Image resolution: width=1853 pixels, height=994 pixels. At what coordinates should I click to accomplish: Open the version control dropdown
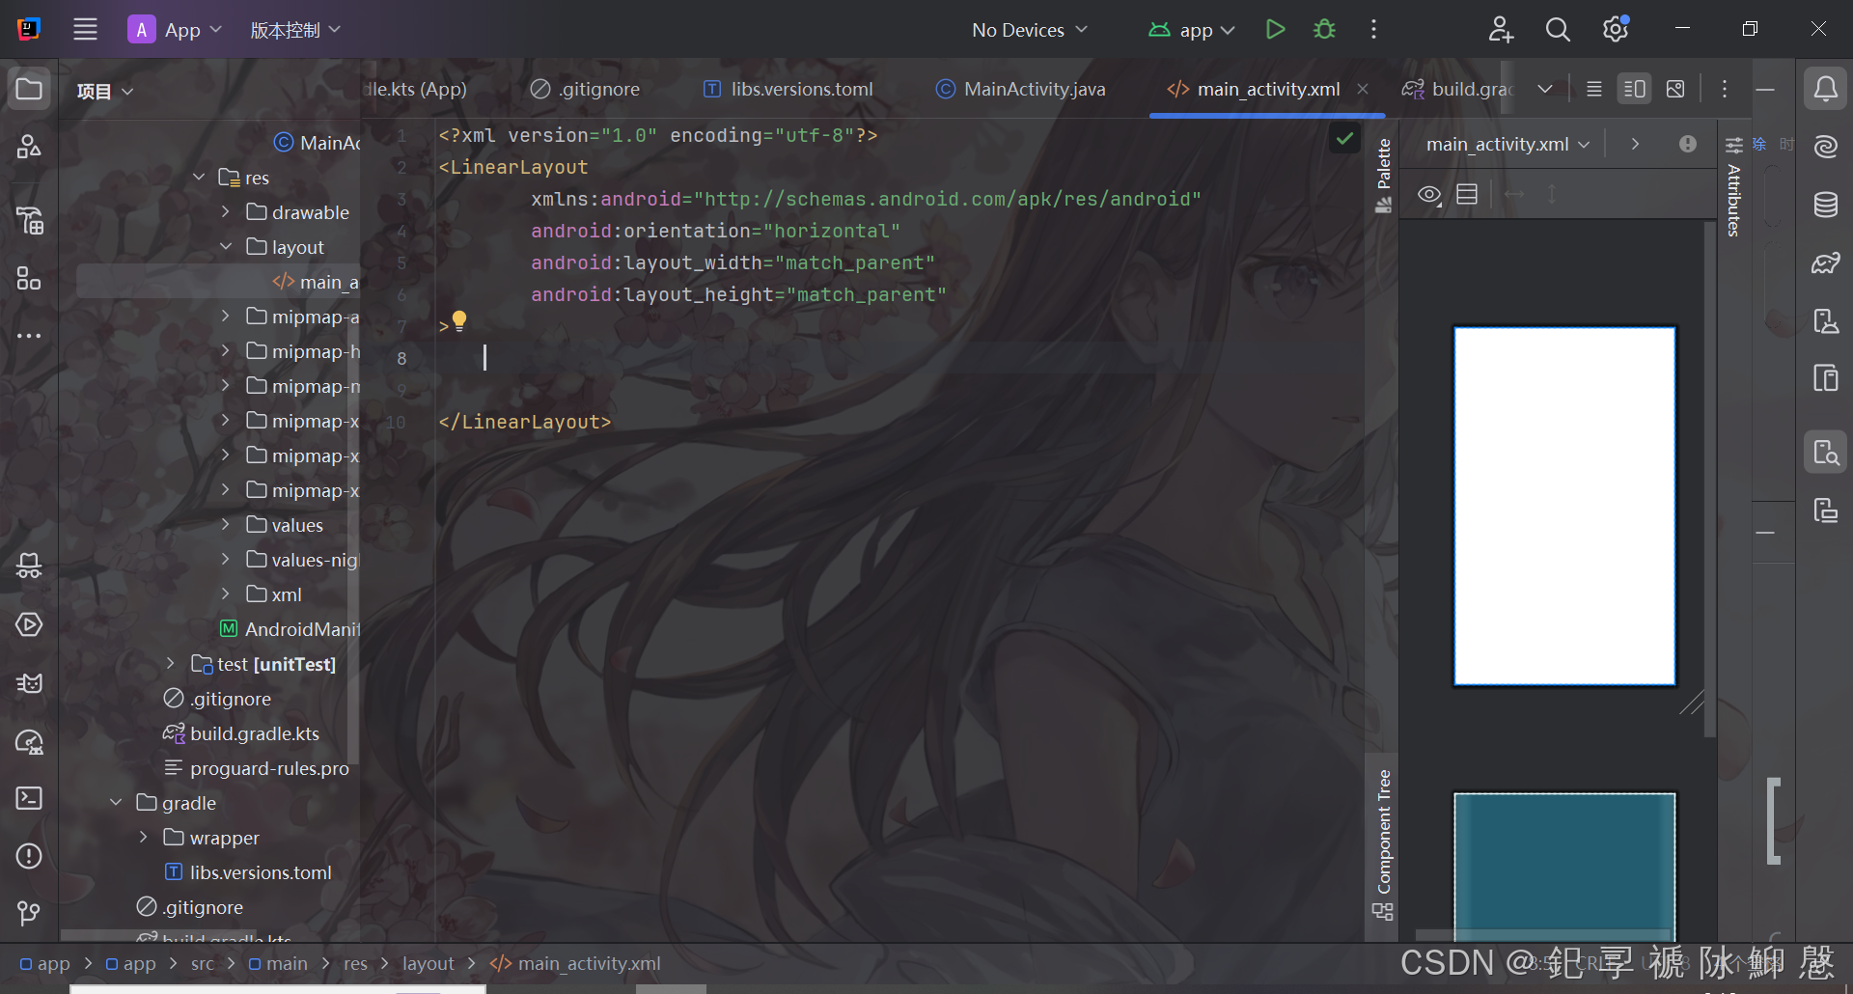[x=295, y=30]
